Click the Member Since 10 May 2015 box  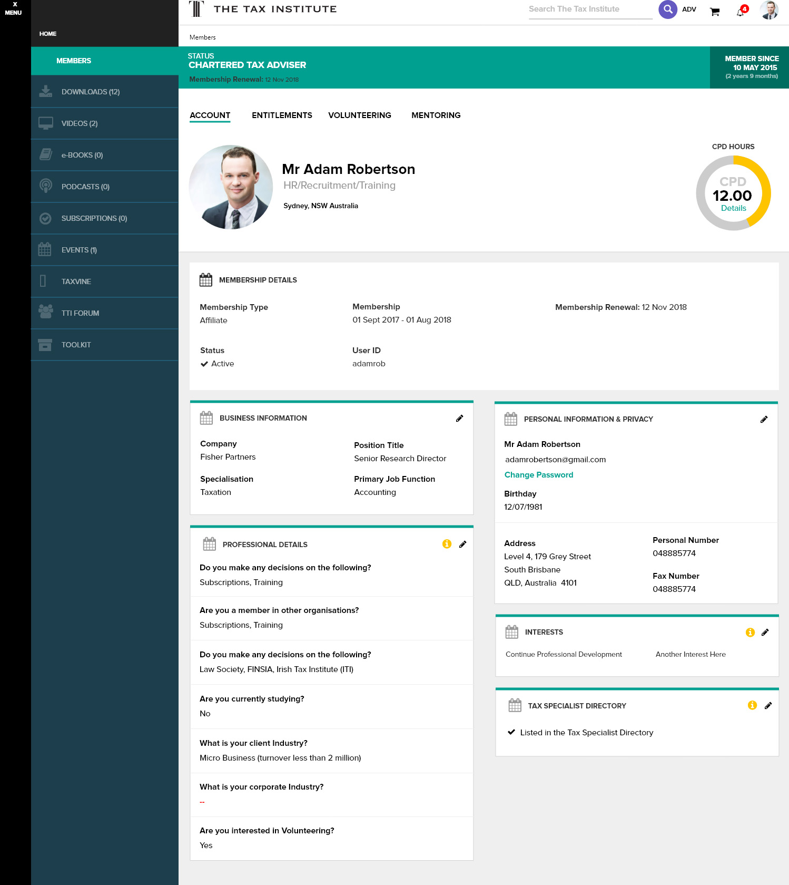tap(749, 67)
